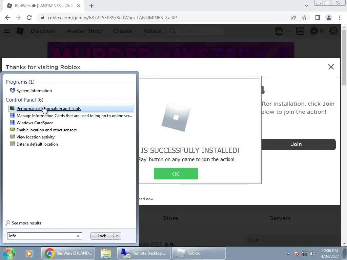
Task: Click the Roblox logo icon
Action: pos(20,31)
